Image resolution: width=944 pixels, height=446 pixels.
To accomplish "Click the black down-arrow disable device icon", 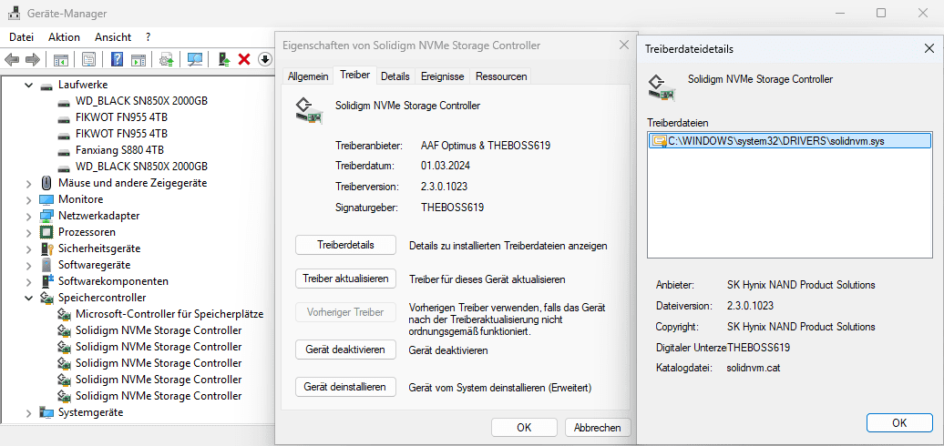I will tap(264, 59).
